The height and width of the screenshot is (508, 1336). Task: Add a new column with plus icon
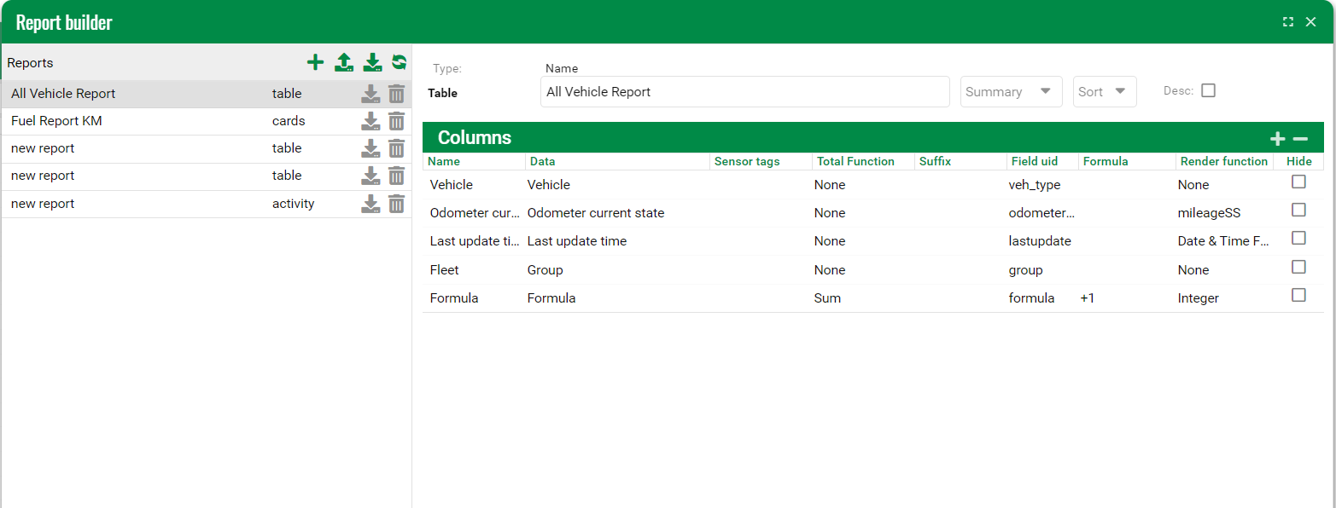click(1277, 139)
